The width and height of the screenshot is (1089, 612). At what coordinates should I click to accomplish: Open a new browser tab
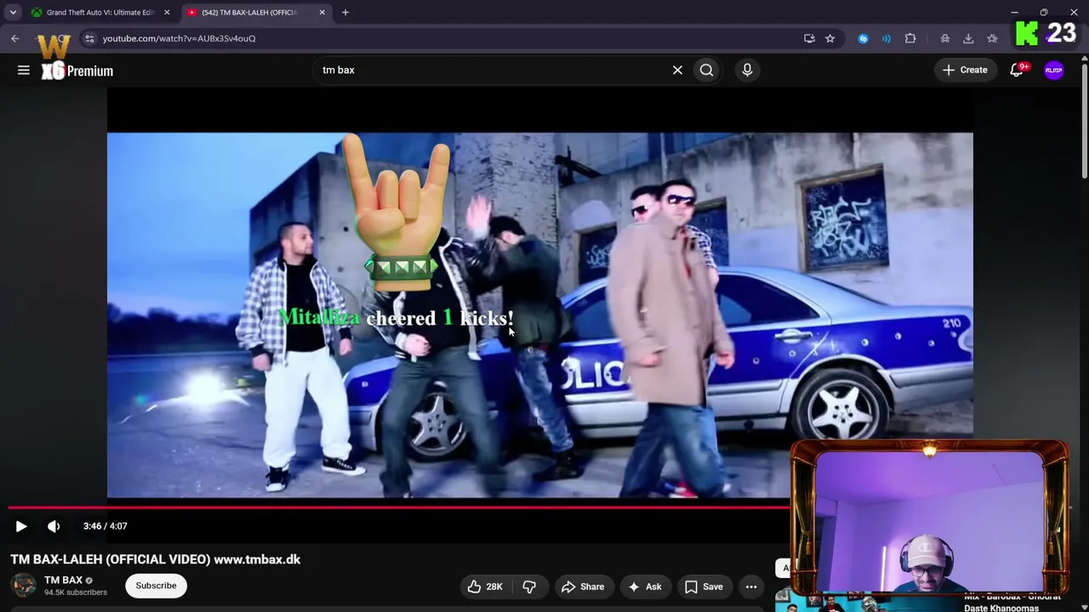click(x=345, y=13)
